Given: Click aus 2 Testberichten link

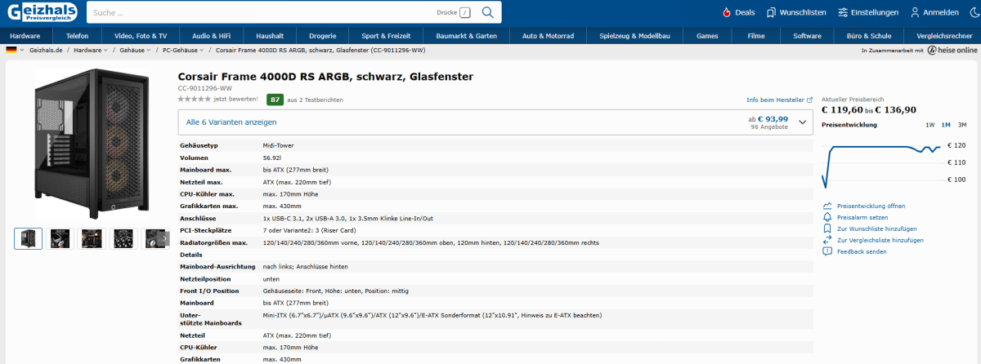Looking at the screenshot, I should (316, 100).
